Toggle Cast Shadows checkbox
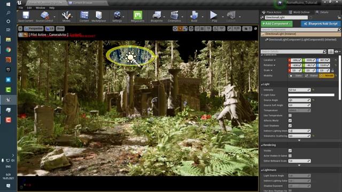This screenshot has width=342, height=192. pos(290,126)
